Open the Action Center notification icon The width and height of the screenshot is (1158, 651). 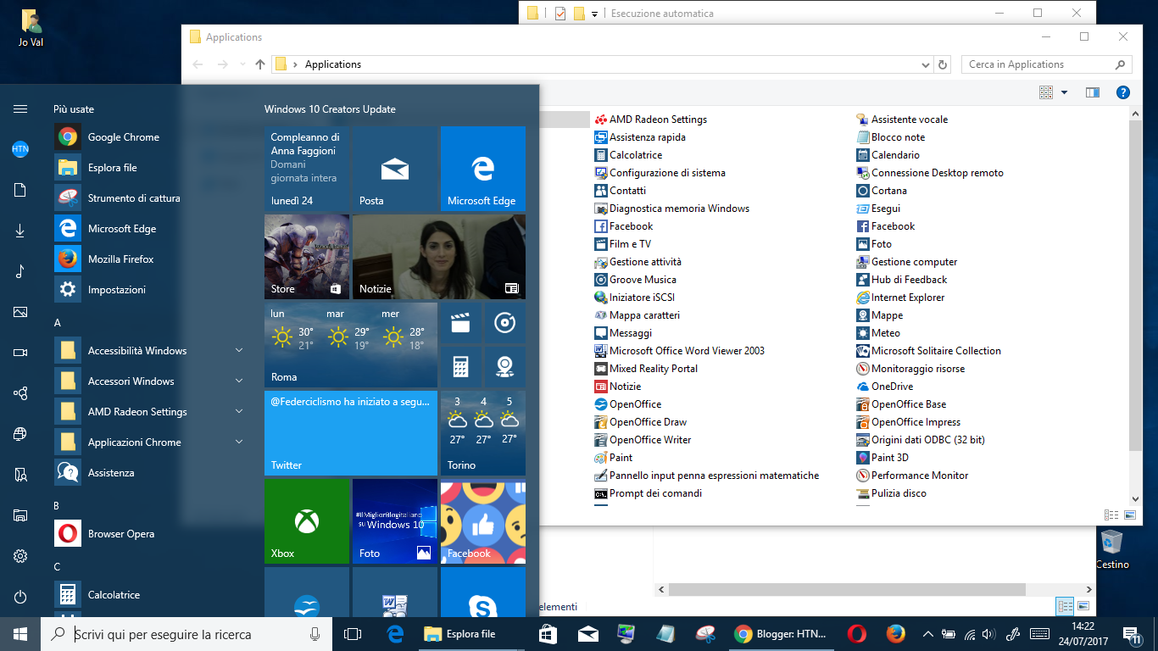pos(1134,634)
